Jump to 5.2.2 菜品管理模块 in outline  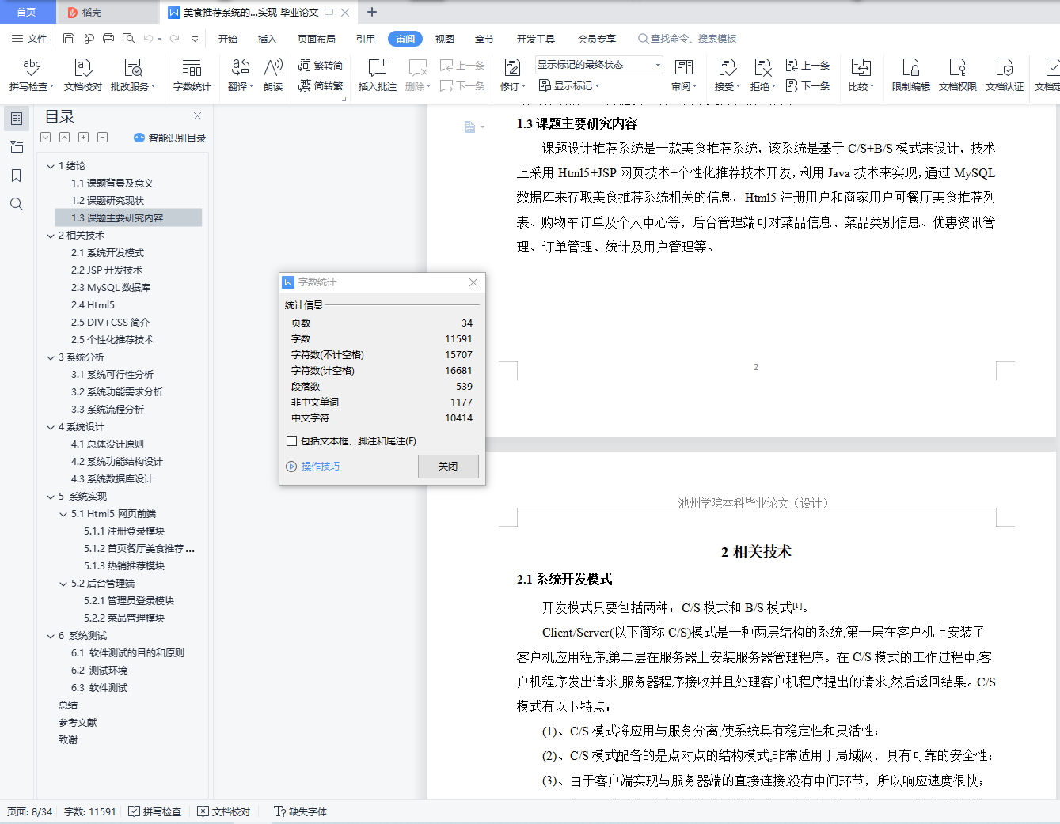[x=124, y=618]
